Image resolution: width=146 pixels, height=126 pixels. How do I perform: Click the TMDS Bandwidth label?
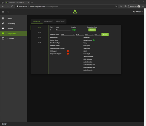[x=88, y=57]
